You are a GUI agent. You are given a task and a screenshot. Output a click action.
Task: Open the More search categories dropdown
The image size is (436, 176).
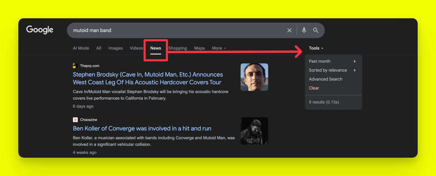(x=219, y=48)
